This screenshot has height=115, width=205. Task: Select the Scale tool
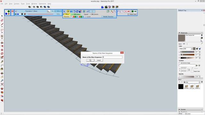click(2, 57)
